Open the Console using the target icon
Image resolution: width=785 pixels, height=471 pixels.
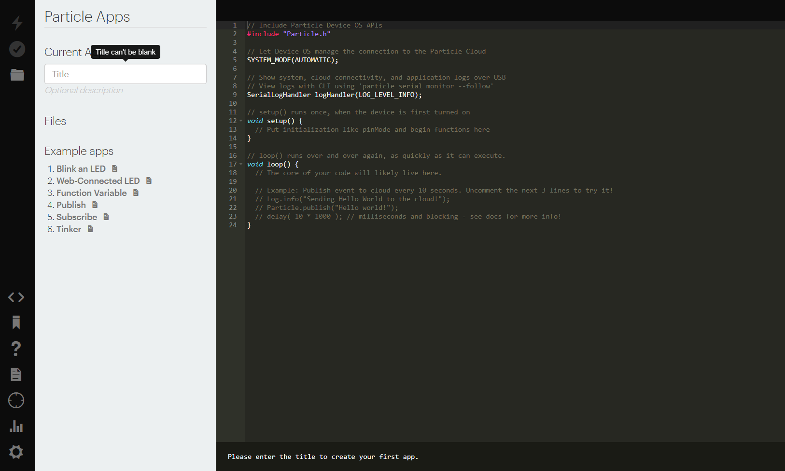click(x=16, y=401)
